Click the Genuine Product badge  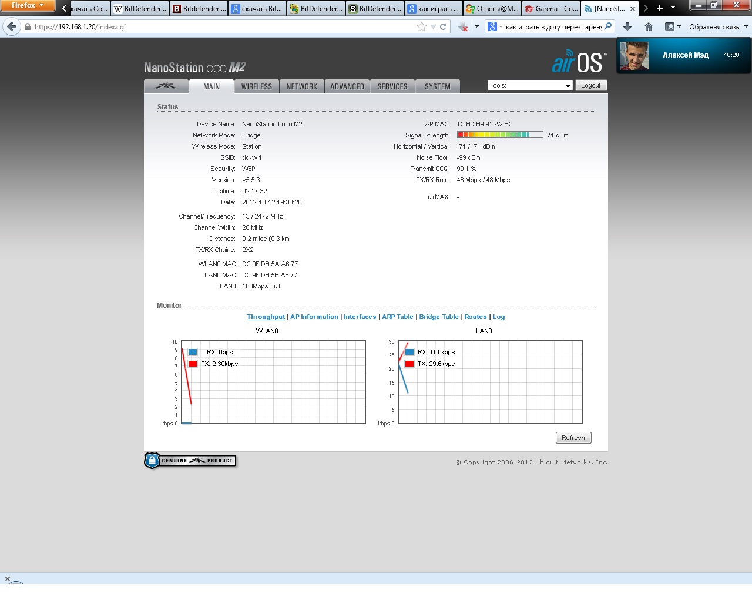tap(190, 461)
